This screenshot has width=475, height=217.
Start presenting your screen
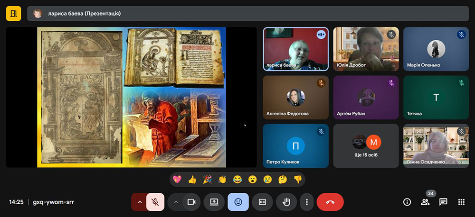click(214, 202)
